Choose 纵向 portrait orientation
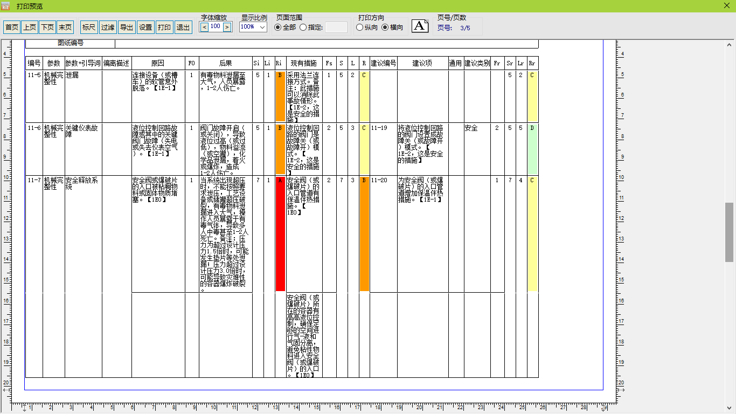The height and width of the screenshot is (414, 736). (367, 27)
